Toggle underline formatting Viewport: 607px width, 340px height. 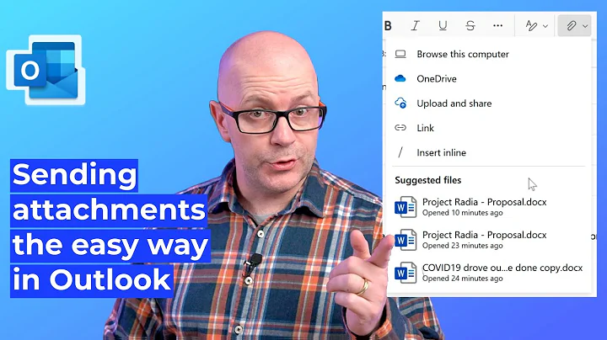click(443, 26)
